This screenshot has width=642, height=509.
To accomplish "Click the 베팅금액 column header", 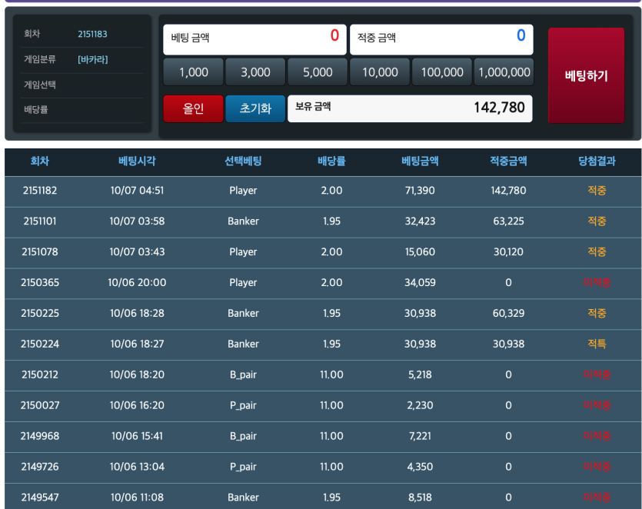I will tap(420, 161).
